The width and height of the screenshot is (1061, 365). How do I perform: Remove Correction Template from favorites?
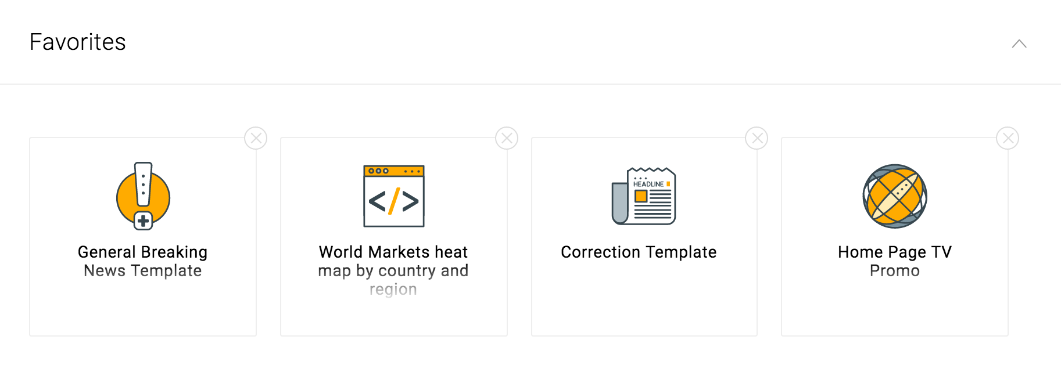pos(757,138)
